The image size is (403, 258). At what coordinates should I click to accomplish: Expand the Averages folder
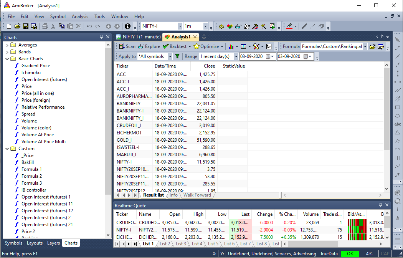[x=7, y=45]
